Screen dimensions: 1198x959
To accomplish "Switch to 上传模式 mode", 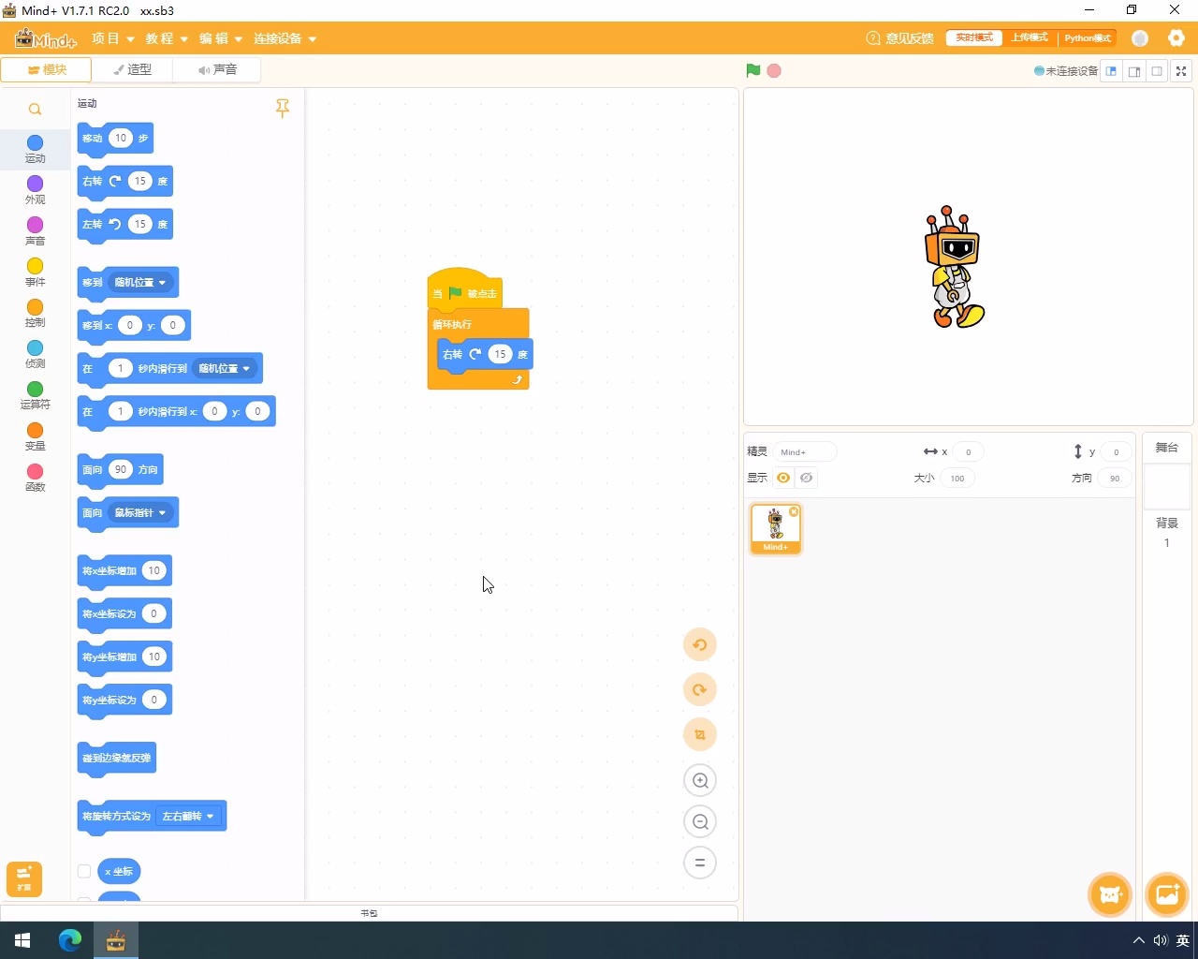I will 1030,37.
